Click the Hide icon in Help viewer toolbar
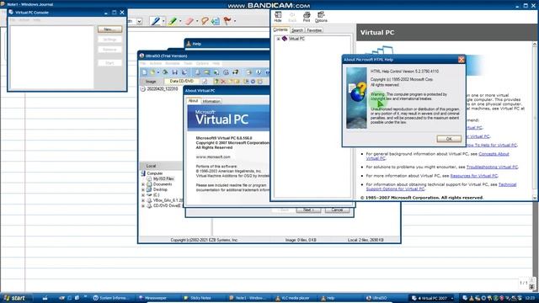539x303 pixels. pyautogui.click(x=278, y=17)
